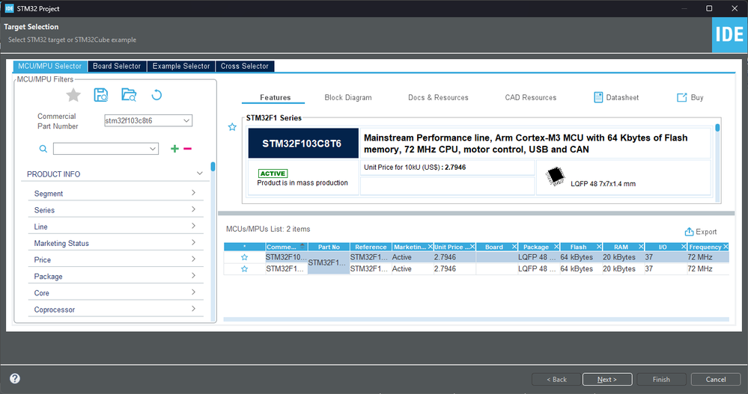Image resolution: width=748 pixels, height=394 pixels.
Task: Open the CAD Resources tab
Action: (x=531, y=97)
